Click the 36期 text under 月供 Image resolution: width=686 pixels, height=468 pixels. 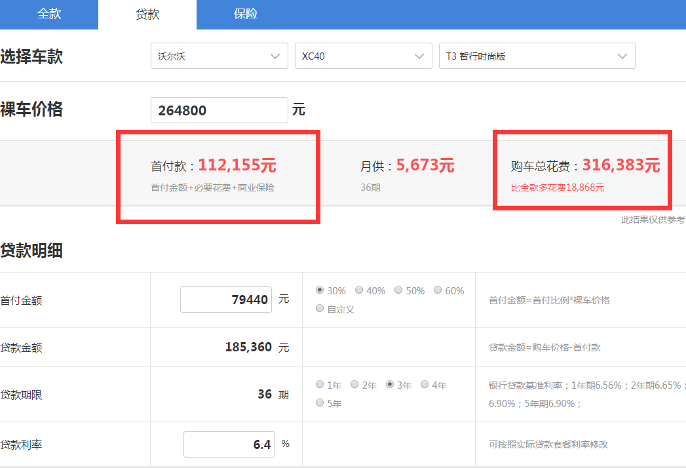point(370,188)
